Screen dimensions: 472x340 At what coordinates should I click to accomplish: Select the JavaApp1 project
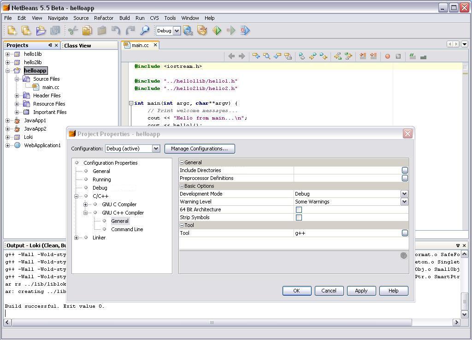[35, 120]
